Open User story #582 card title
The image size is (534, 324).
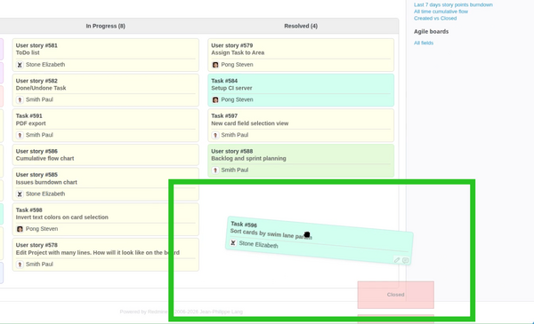pos(36,81)
